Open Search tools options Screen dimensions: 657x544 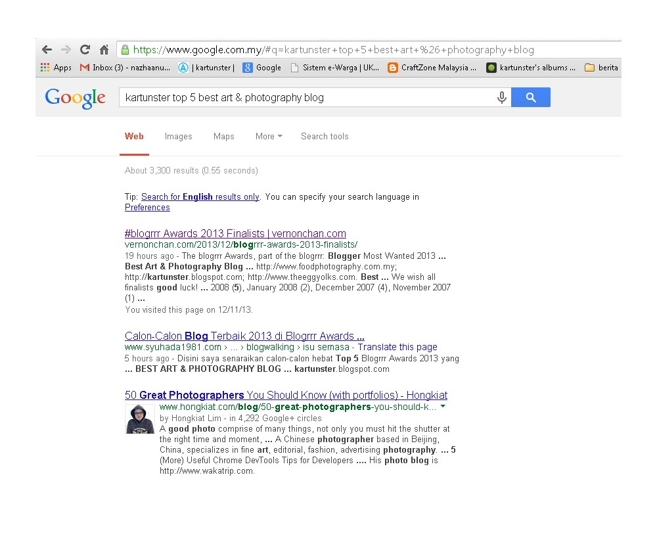[325, 136]
